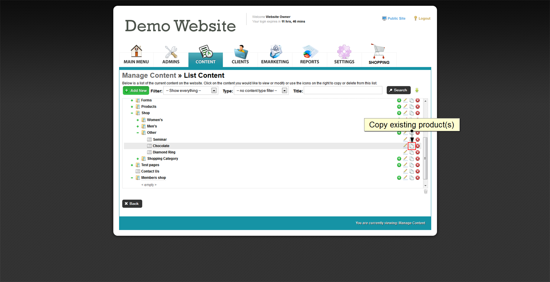Click the copy icon for Chocolate

pyautogui.click(x=412, y=146)
